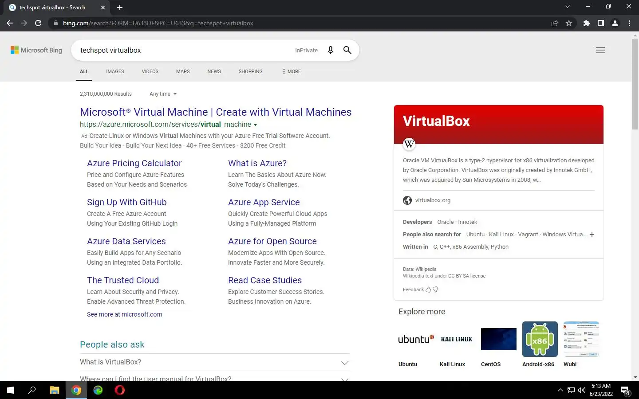Open the Any time filter dropdown
639x399 pixels.
(163, 94)
